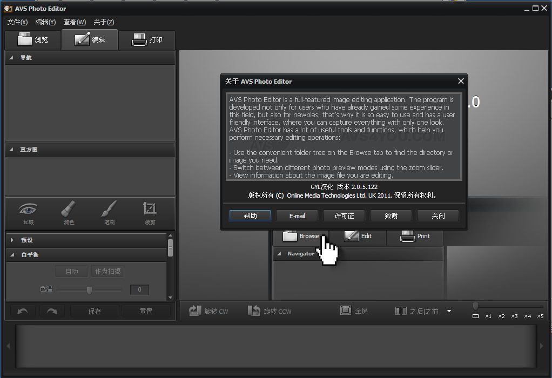The image size is (552, 378).
Task: Click the 许可证 license button
Action: point(344,215)
